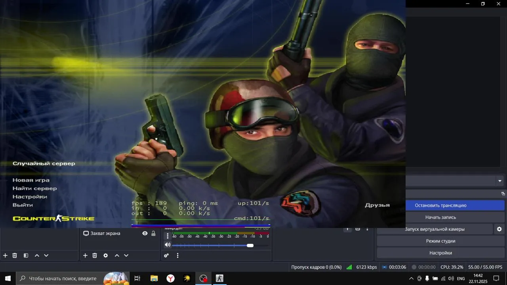Viewport: 507px width, 285px height.
Task: Click 'CPU: 39.2%' in status bar
Action: tap(452, 267)
